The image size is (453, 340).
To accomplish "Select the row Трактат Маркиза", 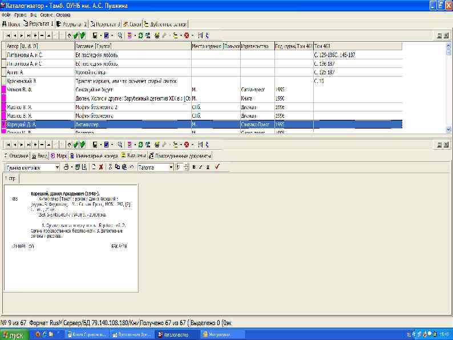I will coord(201,81).
